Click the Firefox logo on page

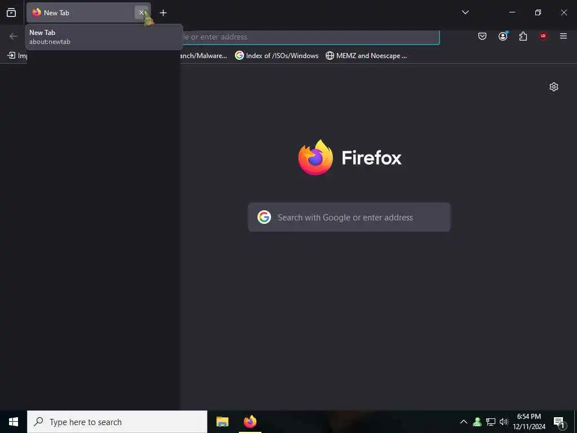click(x=316, y=158)
